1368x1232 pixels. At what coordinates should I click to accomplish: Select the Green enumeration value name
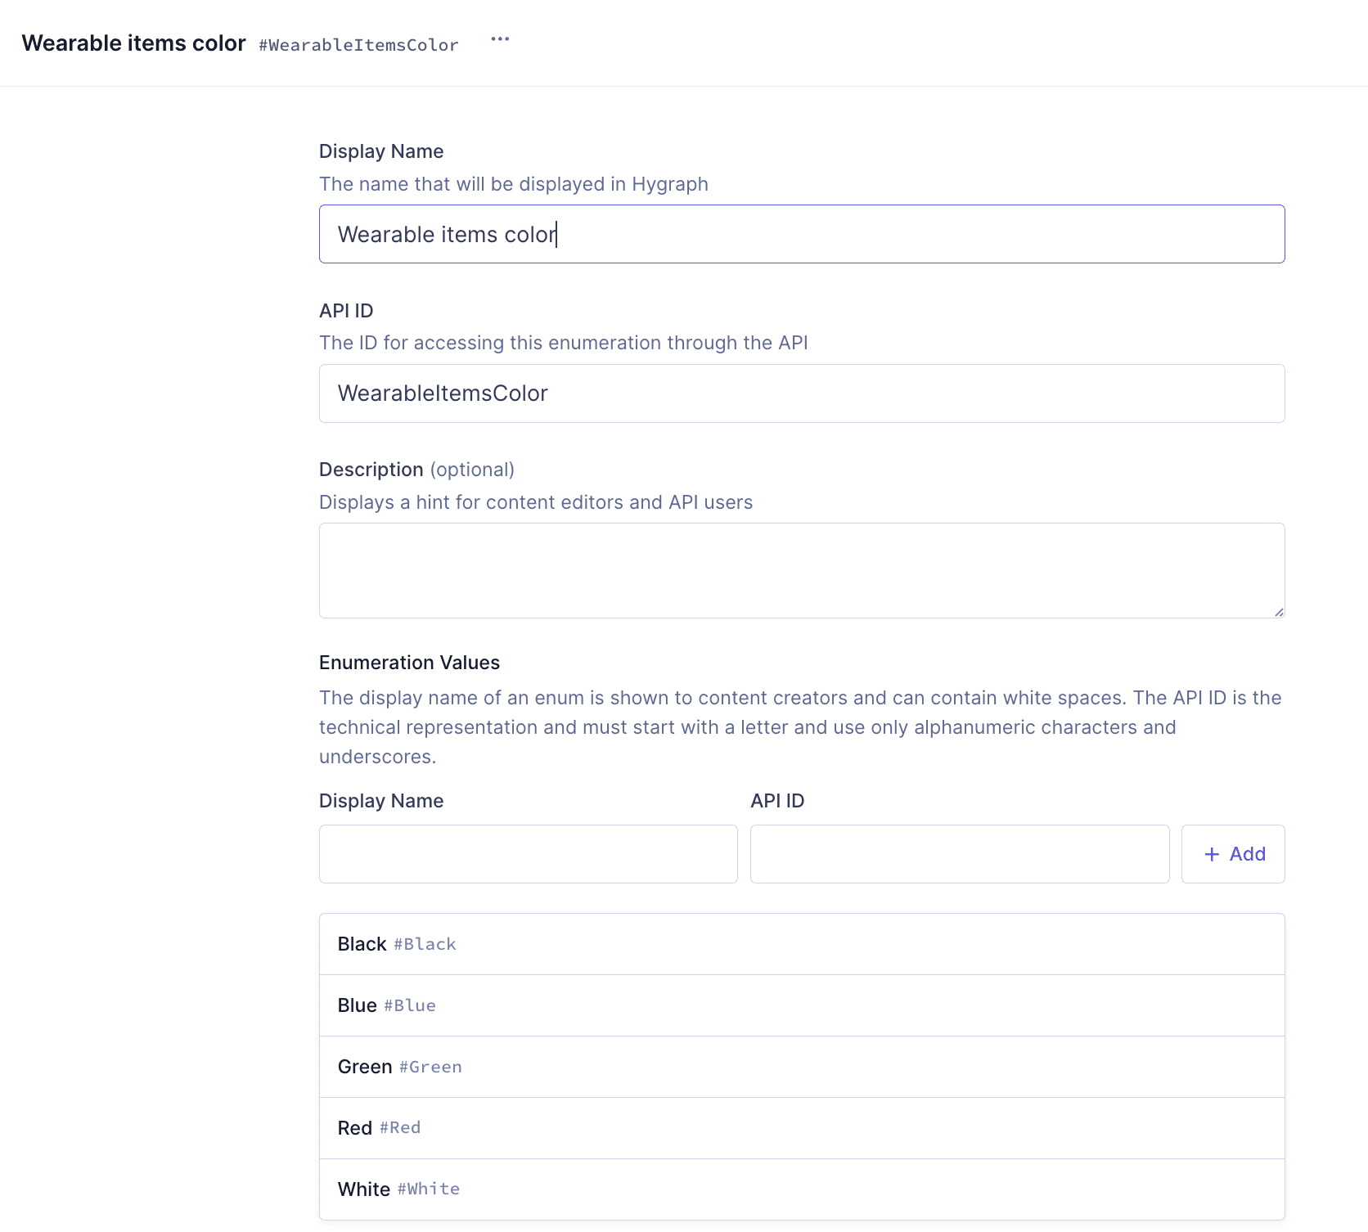click(365, 1067)
